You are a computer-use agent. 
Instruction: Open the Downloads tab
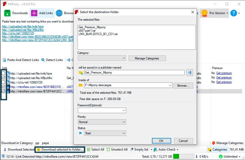coord(16,13)
